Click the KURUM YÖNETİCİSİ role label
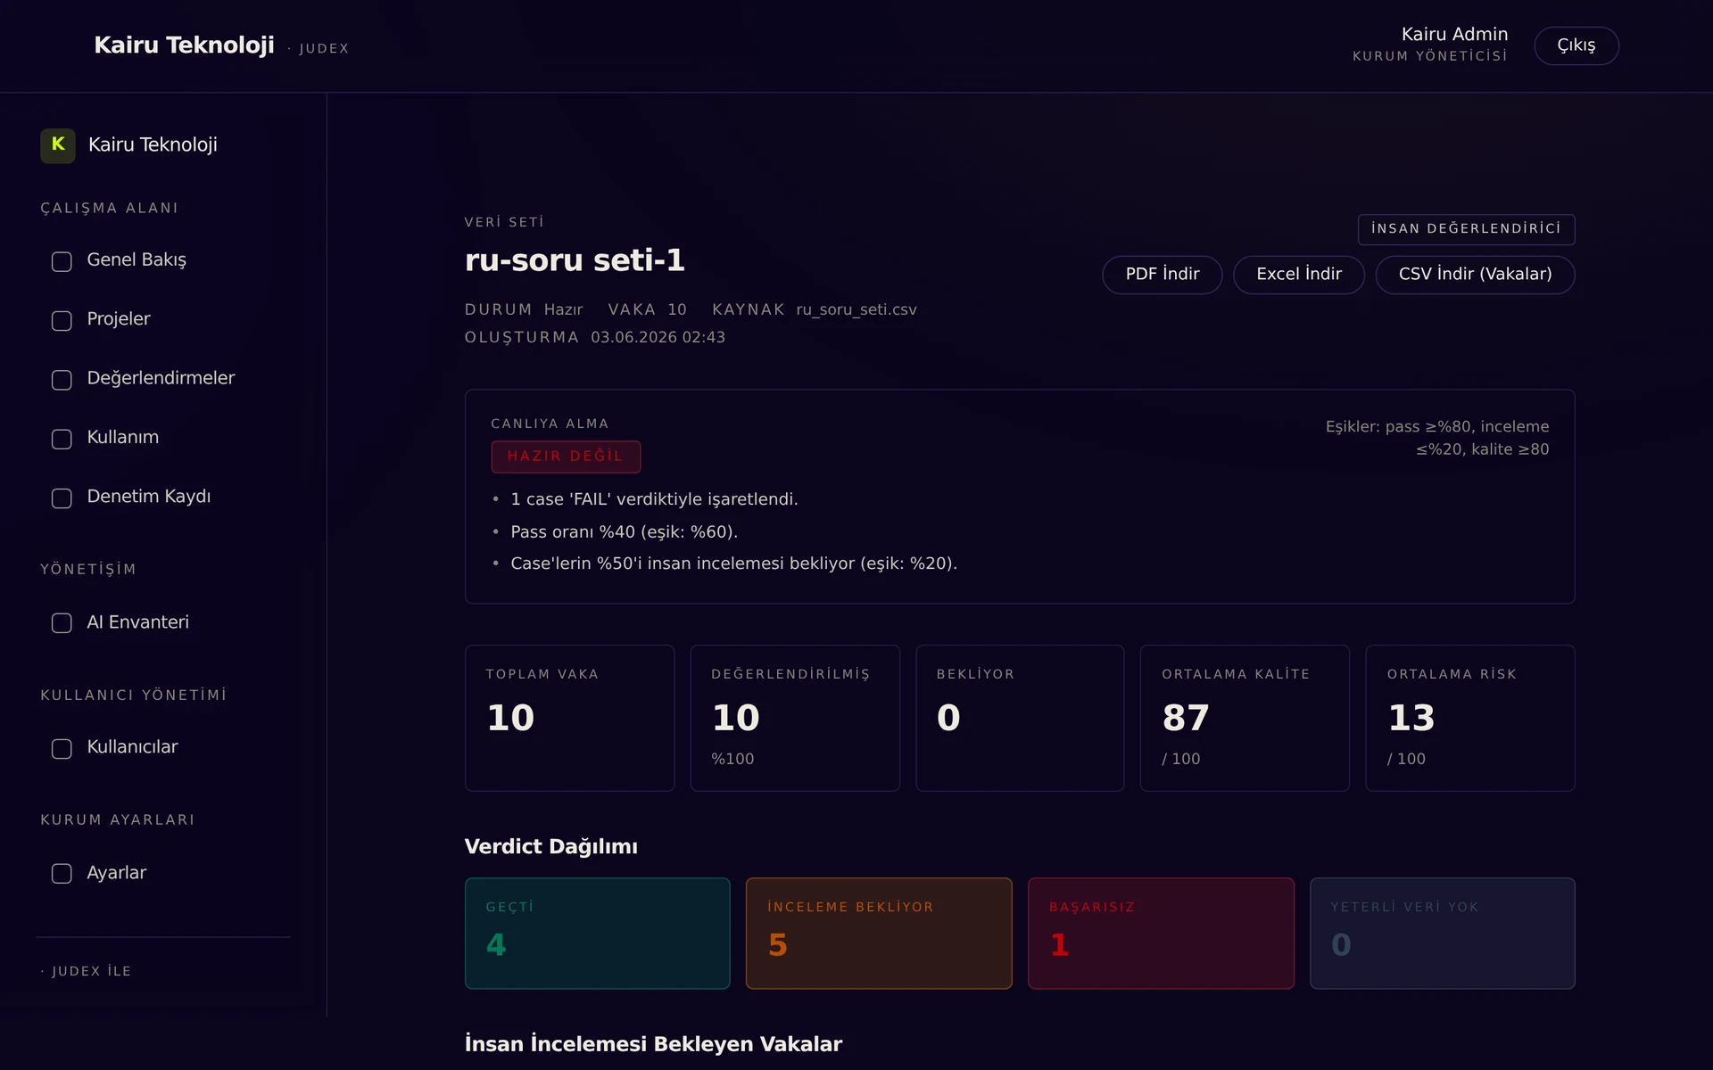Viewport: 1713px width, 1070px height. (x=1430, y=56)
